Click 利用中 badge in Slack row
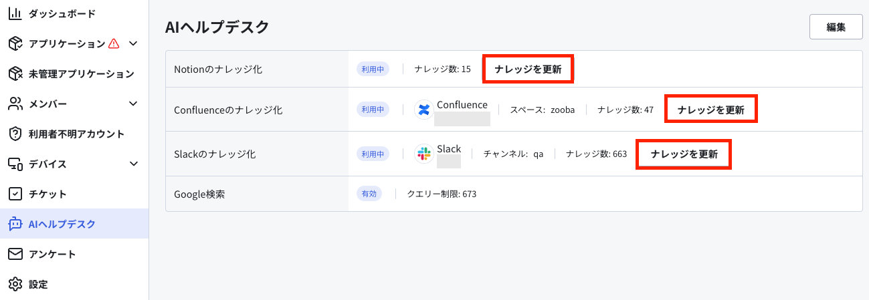Image resolution: width=869 pixels, height=300 pixels. point(373,154)
